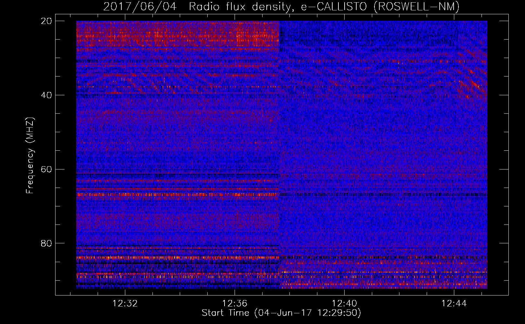
Task: Click the time tick label '12:44'
Action: click(x=454, y=303)
